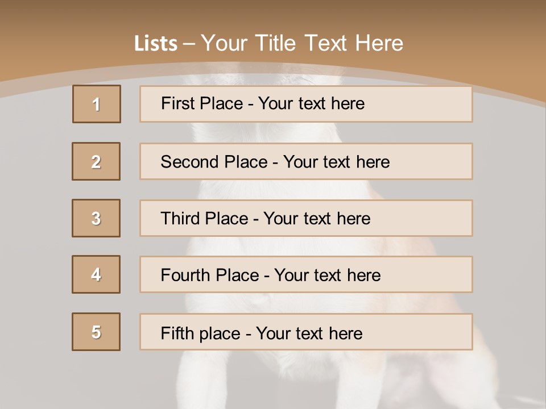Image resolution: width=546 pixels, height=409 pixels.
Task: Click the faded dog background image
Action: [x=506, y=227]
